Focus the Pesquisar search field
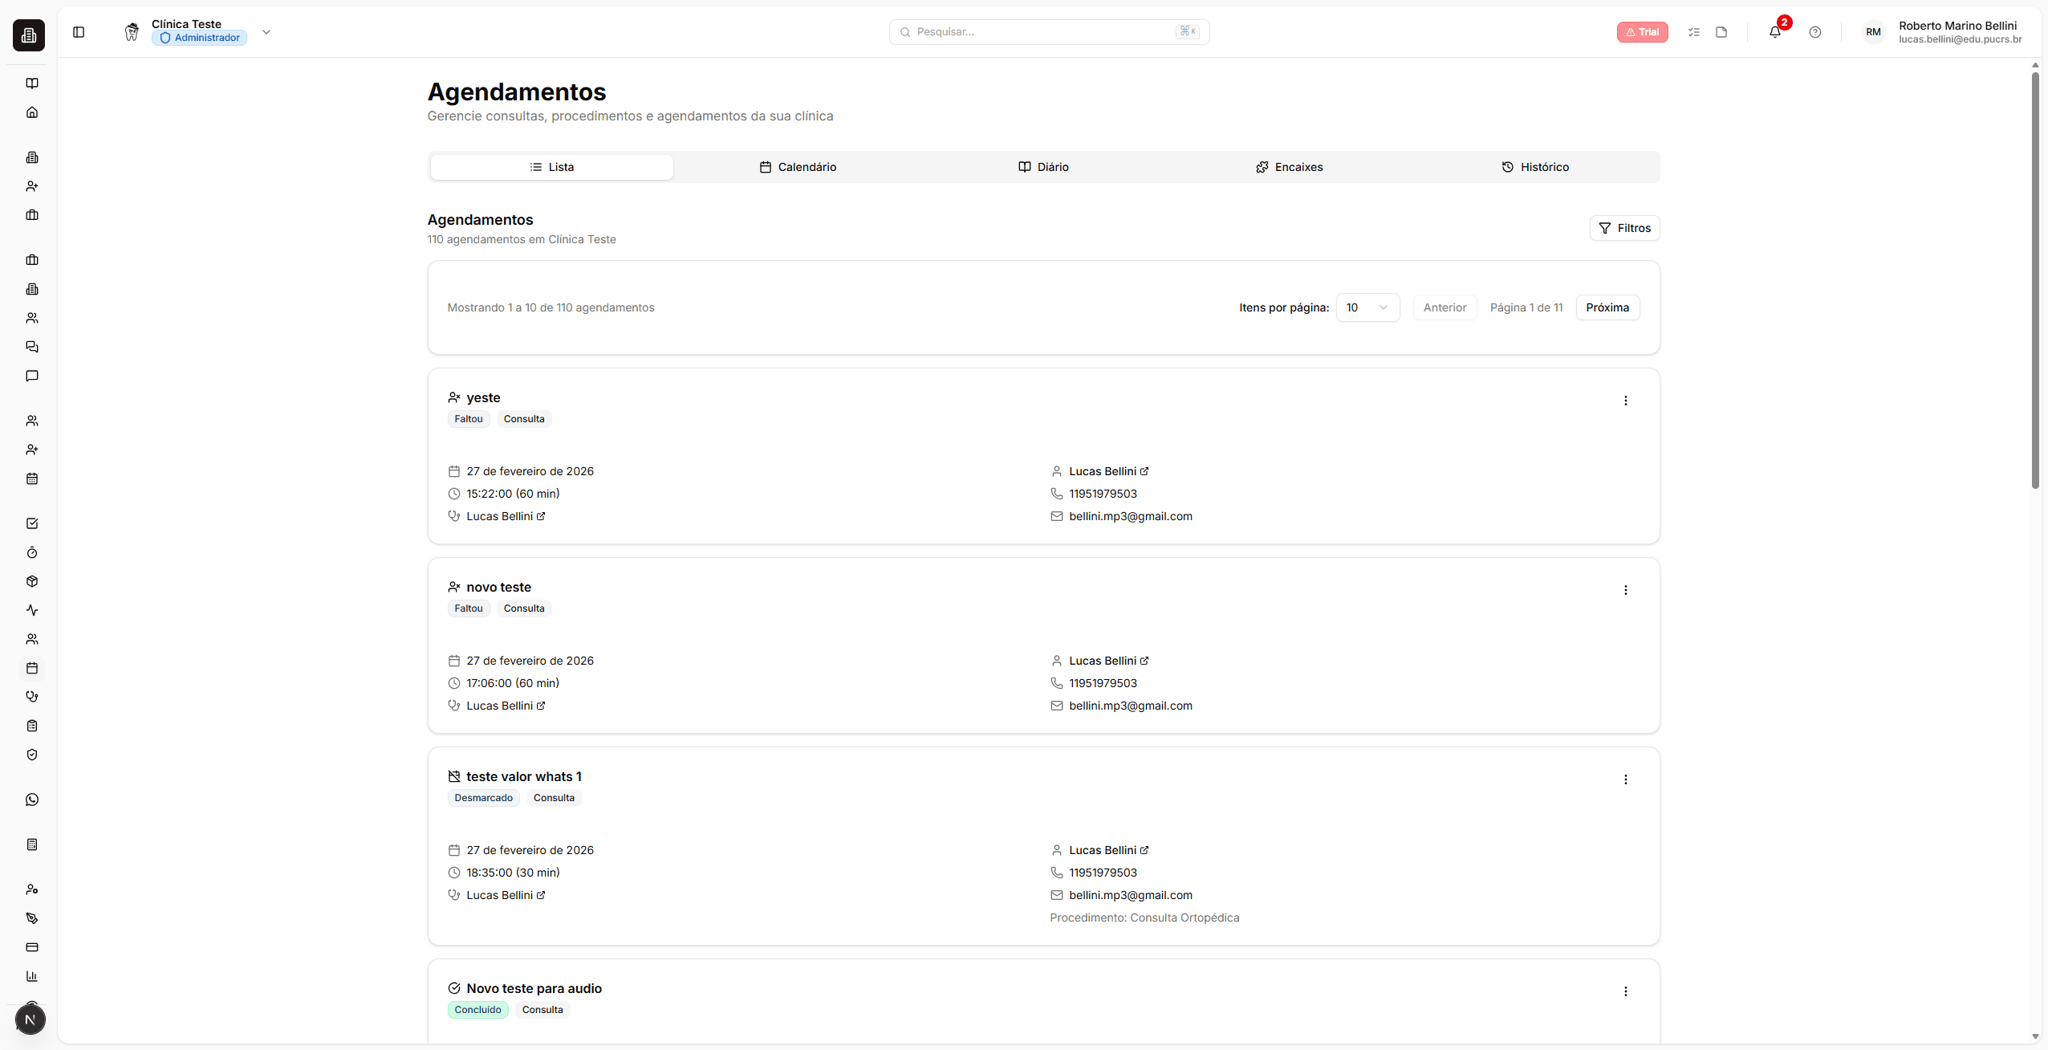Viewport: 2048px width, 1050px height. [1043, 32]
